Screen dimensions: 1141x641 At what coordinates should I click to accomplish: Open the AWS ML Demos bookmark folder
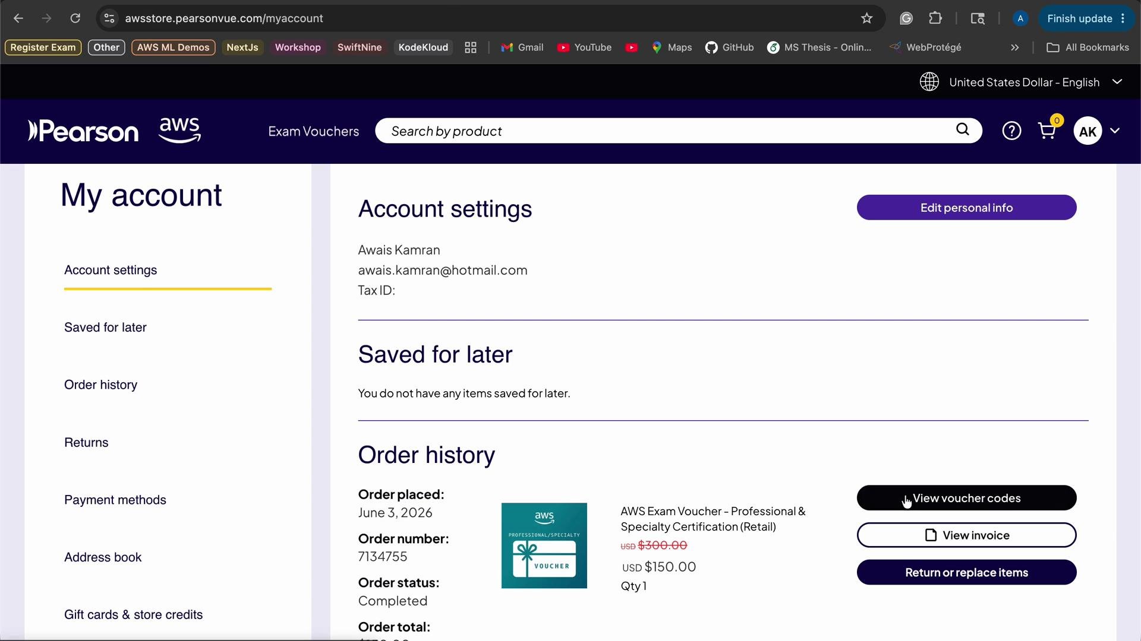[173, 47]
